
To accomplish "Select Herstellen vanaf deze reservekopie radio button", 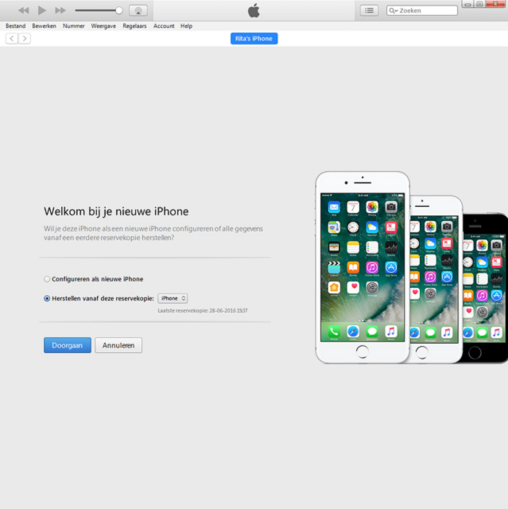I will point(47,298).
